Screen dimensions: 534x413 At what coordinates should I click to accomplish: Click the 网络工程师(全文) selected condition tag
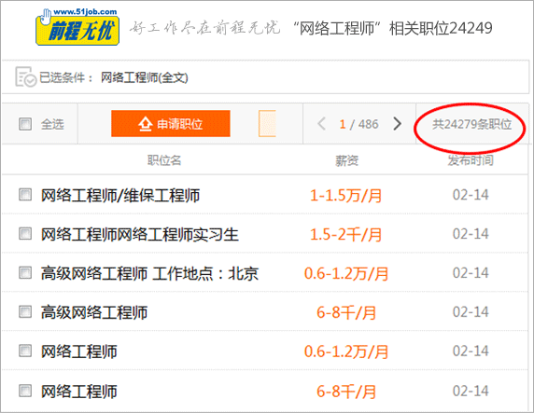(145, 77)
